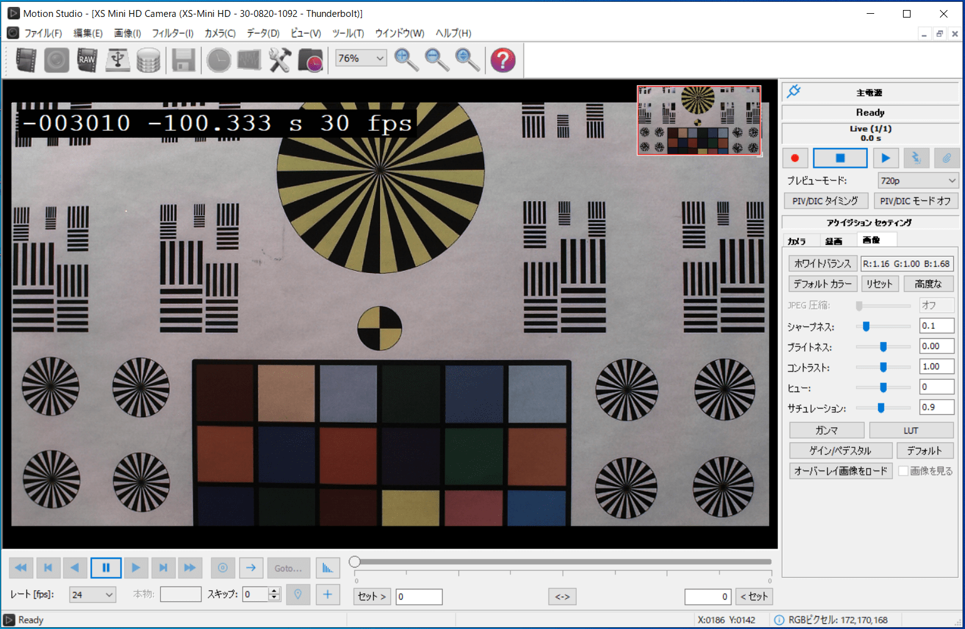Screen dimensions: 965x629
Task: Click the fast rewind playback button
Action: coord(21,568)
